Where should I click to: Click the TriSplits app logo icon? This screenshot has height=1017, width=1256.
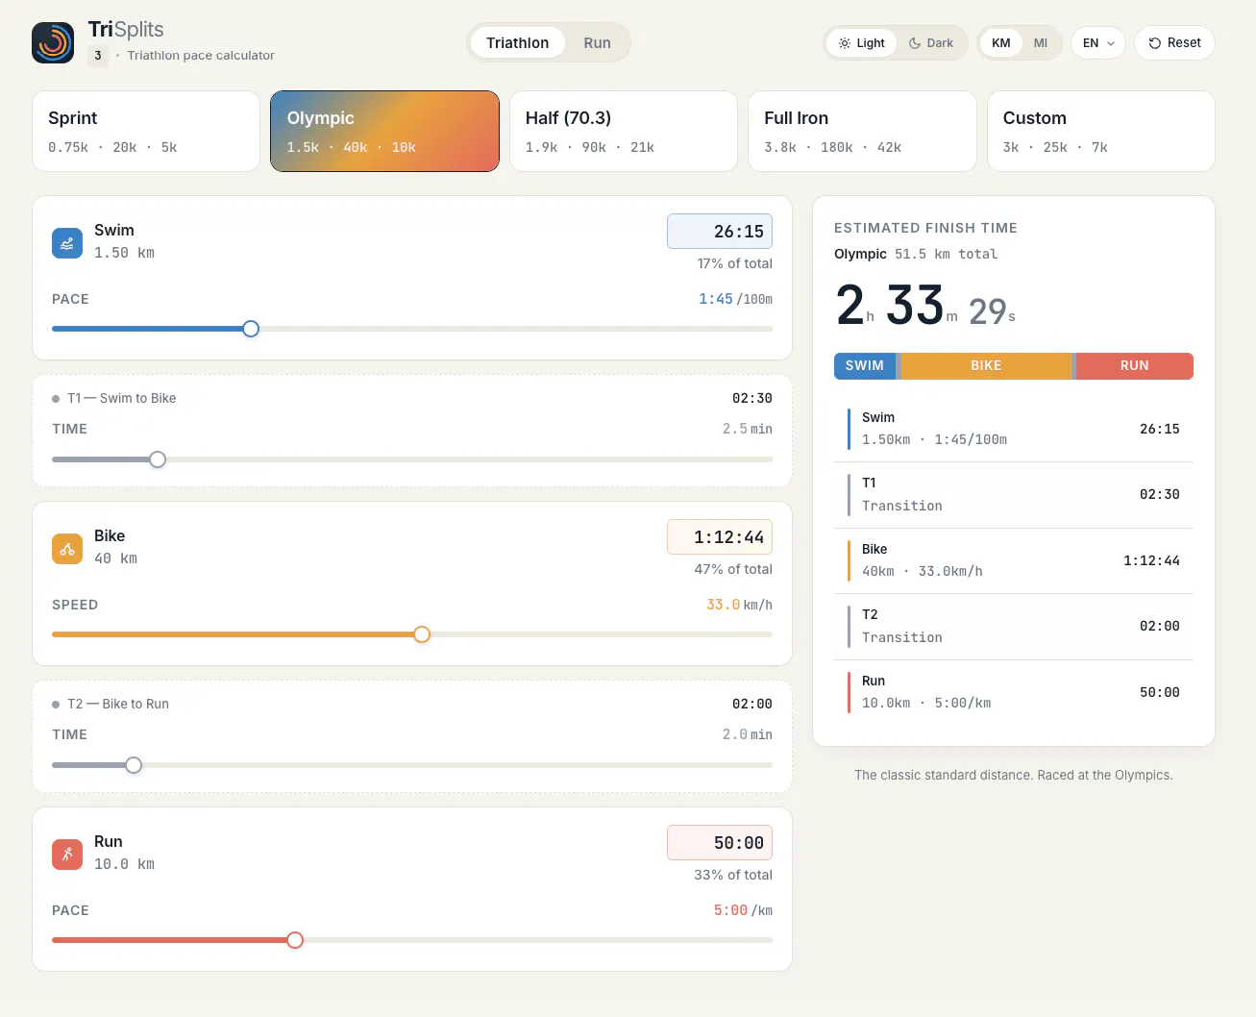(x=53, y=42)
